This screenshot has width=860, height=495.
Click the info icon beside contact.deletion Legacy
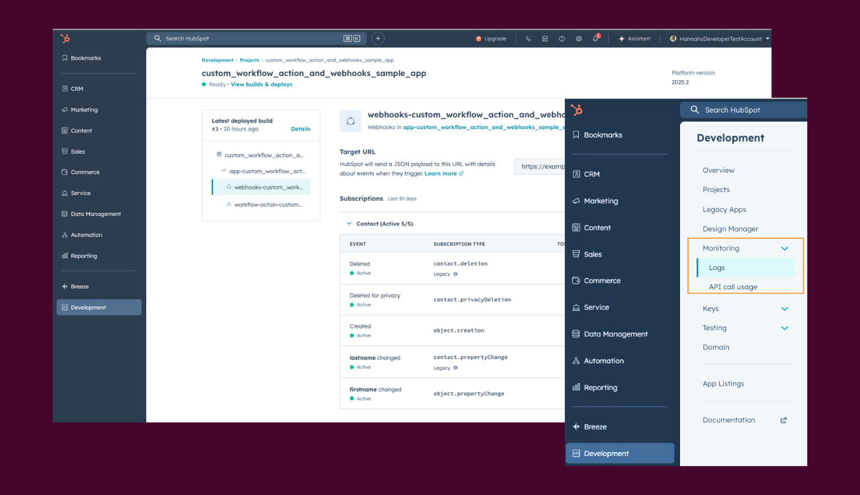pyautogui.click(x=455, y=274)
